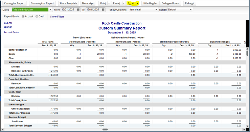Viewport: 250px width, 132px height.
Task: Open the From date calendar picker
Action: (x=78, y=9)
